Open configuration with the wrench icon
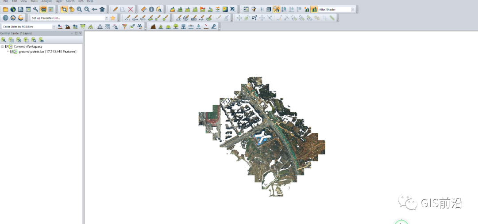Image resolution: width=478 pixels, height=224 pixels. pyautogui.click(x=36, y=9)
